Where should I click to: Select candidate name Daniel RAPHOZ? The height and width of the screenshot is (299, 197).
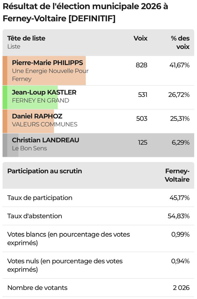coord(37,116)
